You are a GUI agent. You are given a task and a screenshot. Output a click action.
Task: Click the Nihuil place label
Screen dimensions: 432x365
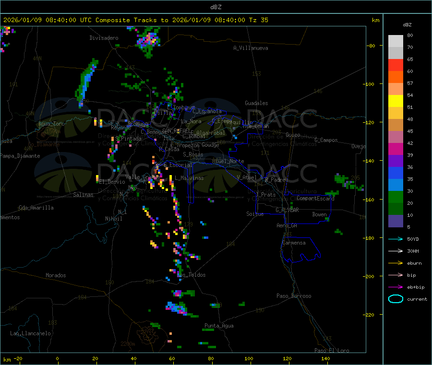click(x=114, y=219)
